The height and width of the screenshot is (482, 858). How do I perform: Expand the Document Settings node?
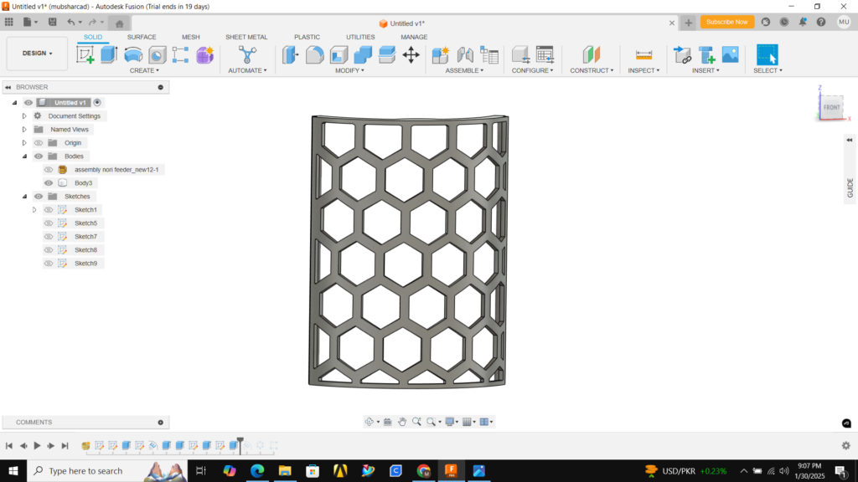(24, 116)
